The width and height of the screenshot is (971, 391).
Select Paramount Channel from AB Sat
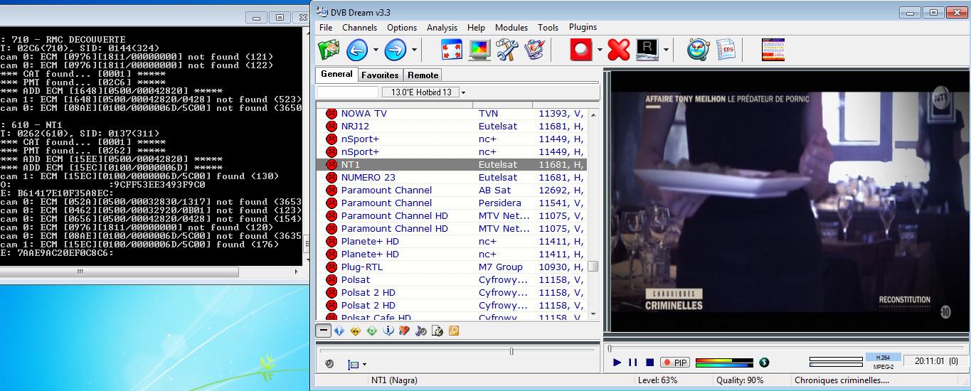[x=452, y=191]
